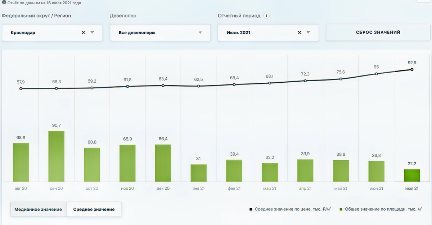Click the dropdown arrow icon on Краснодар field
432x225 pixels.
(93, 32)
